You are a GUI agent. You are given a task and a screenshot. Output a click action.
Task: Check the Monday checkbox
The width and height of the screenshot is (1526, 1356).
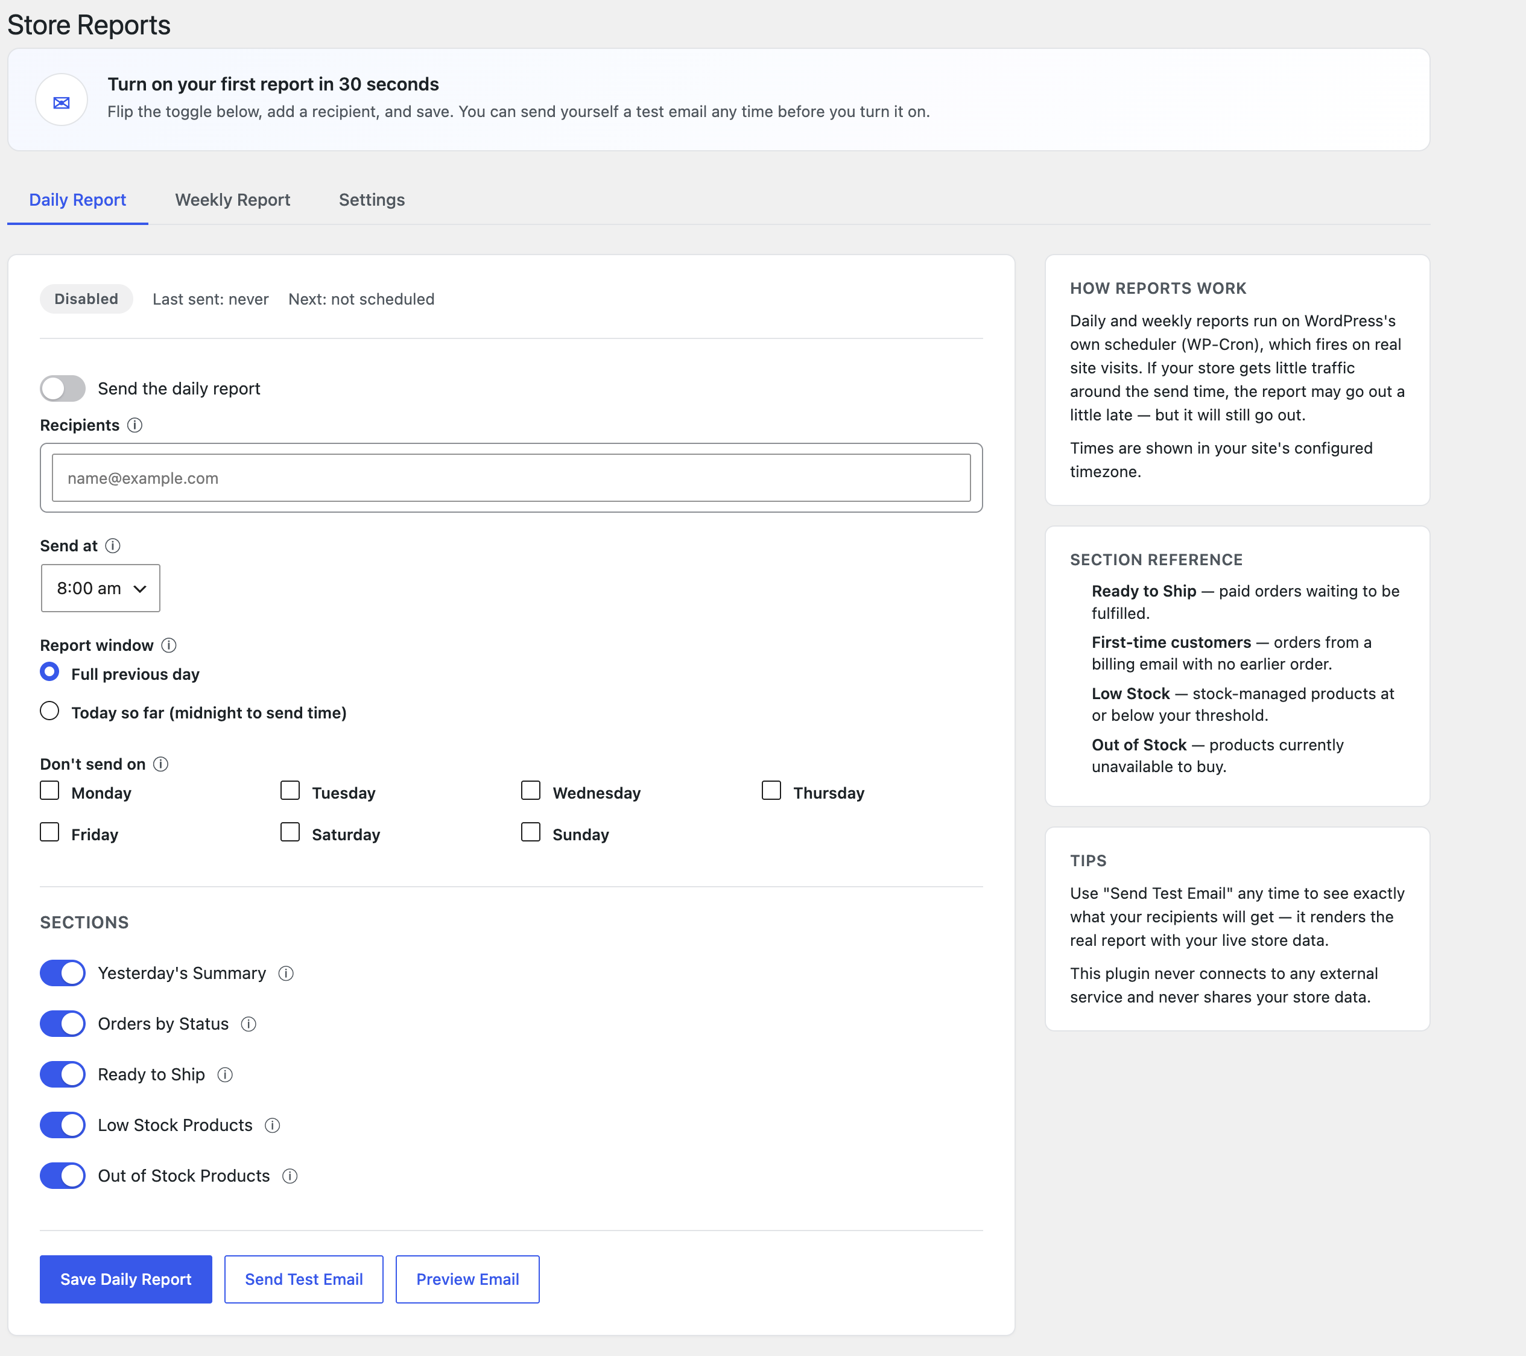(x=49, y=791)
